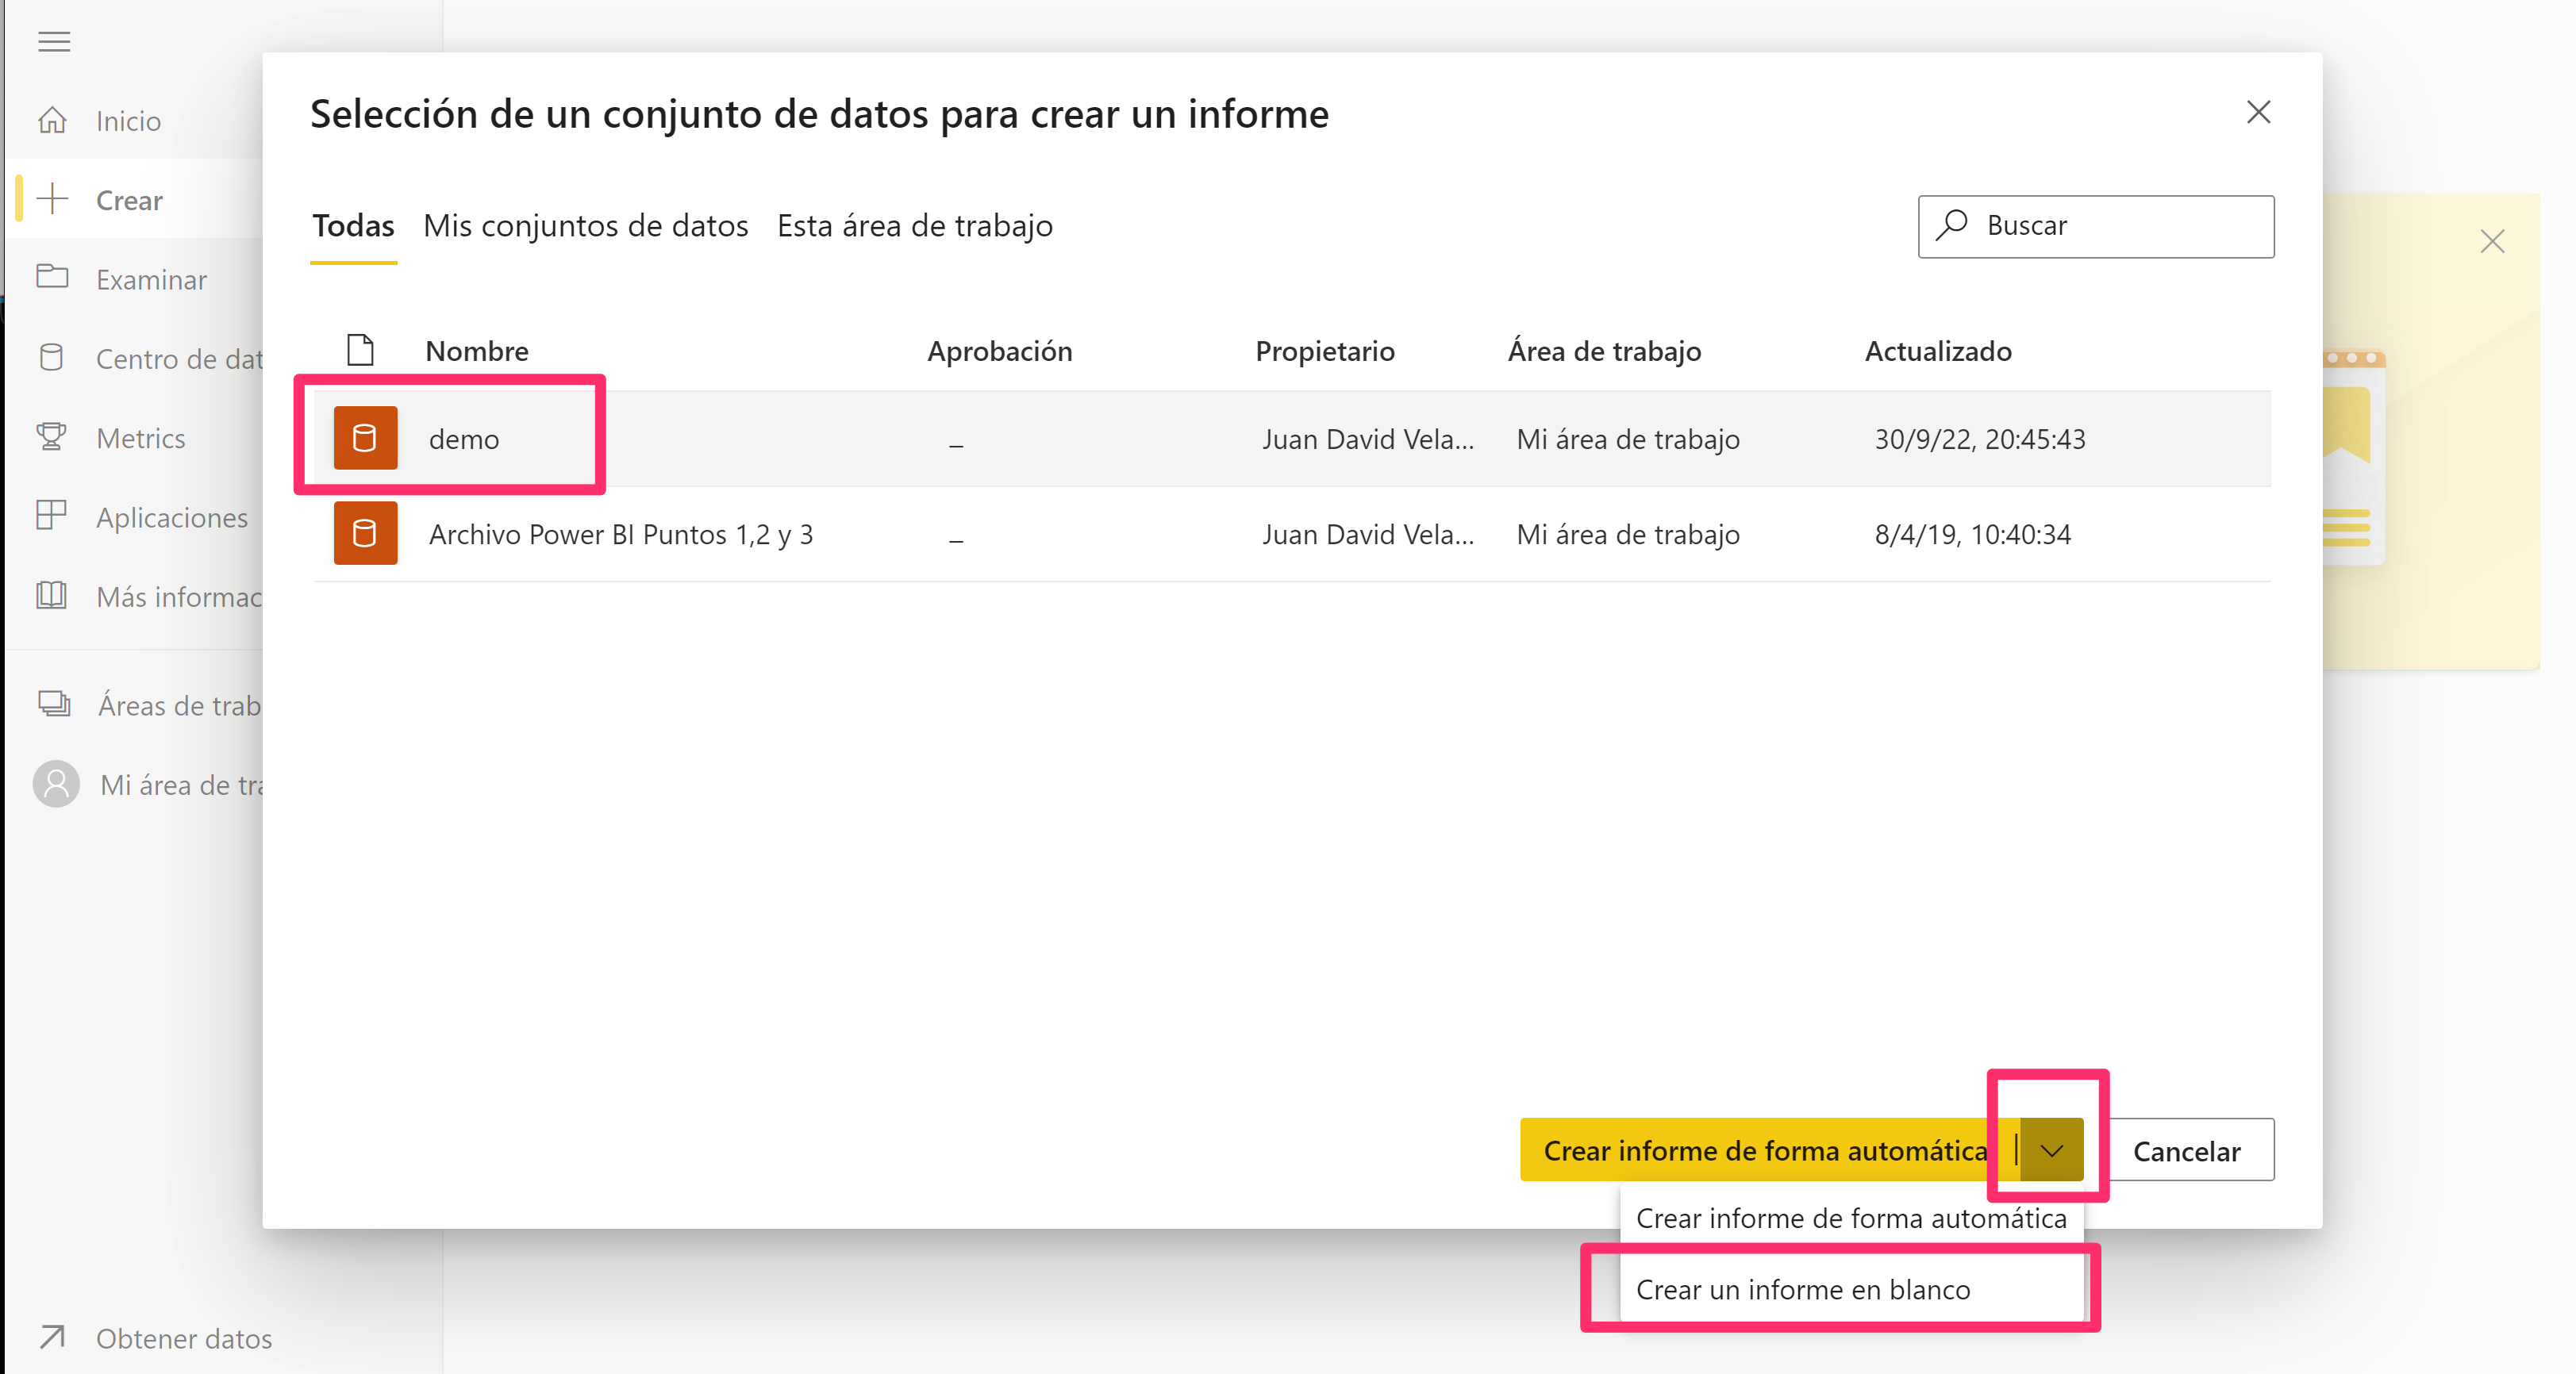Image resolution: width=2576 pixels, height=1374 pixels.
Task: Click the demo dataset orange icon
Action: point(365,438)
